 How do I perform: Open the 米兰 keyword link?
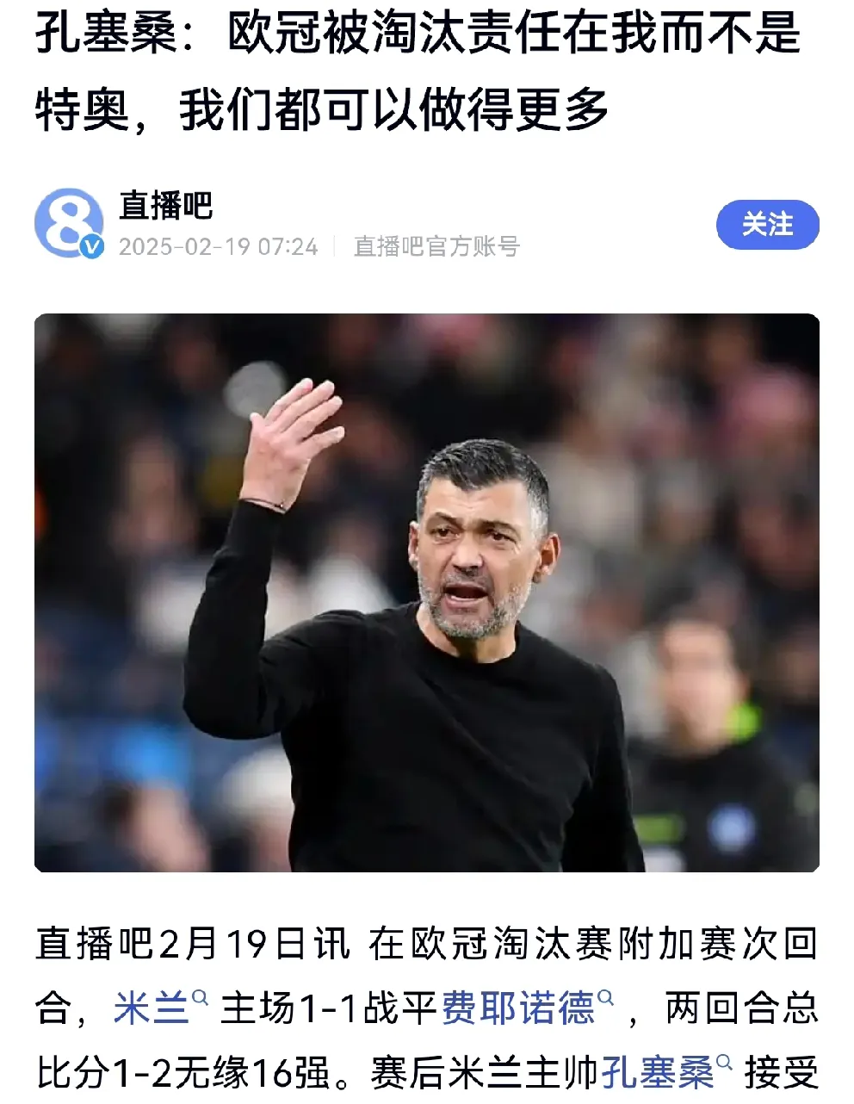point(152,1008)
